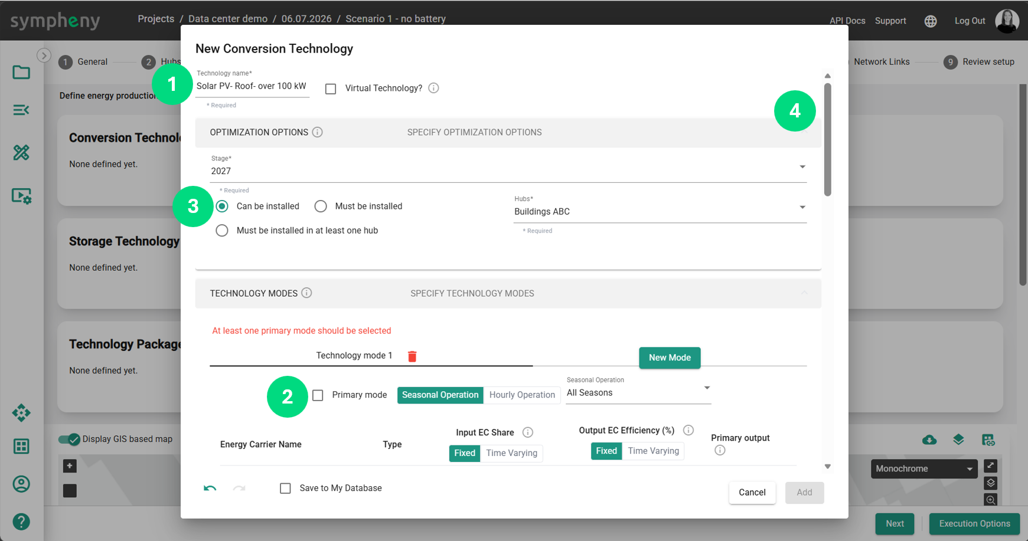Click the cloud download icon above map

(x=929, y=440)
